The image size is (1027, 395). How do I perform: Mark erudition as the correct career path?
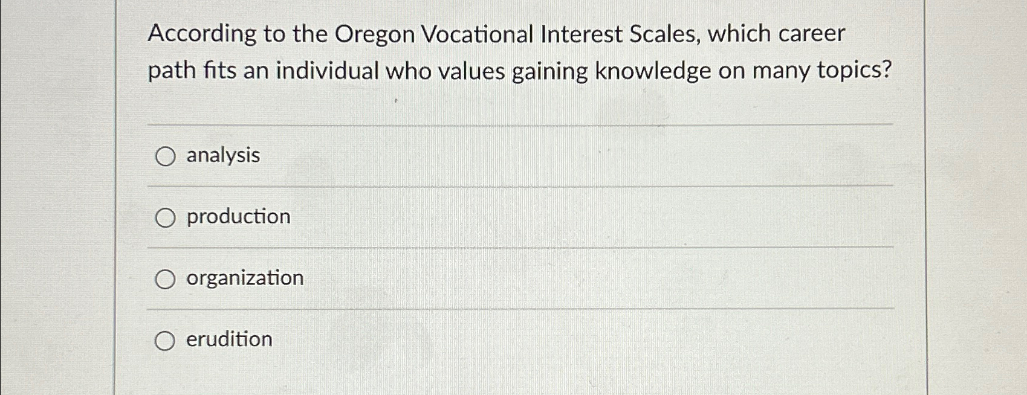pos(165,341)
